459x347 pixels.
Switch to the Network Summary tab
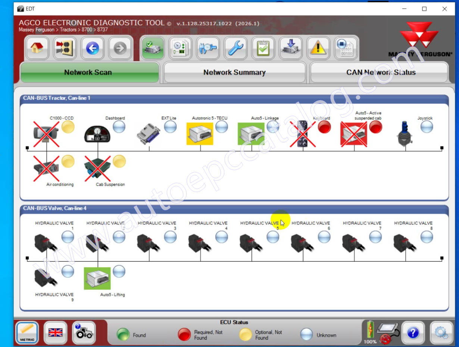[234, 72]
